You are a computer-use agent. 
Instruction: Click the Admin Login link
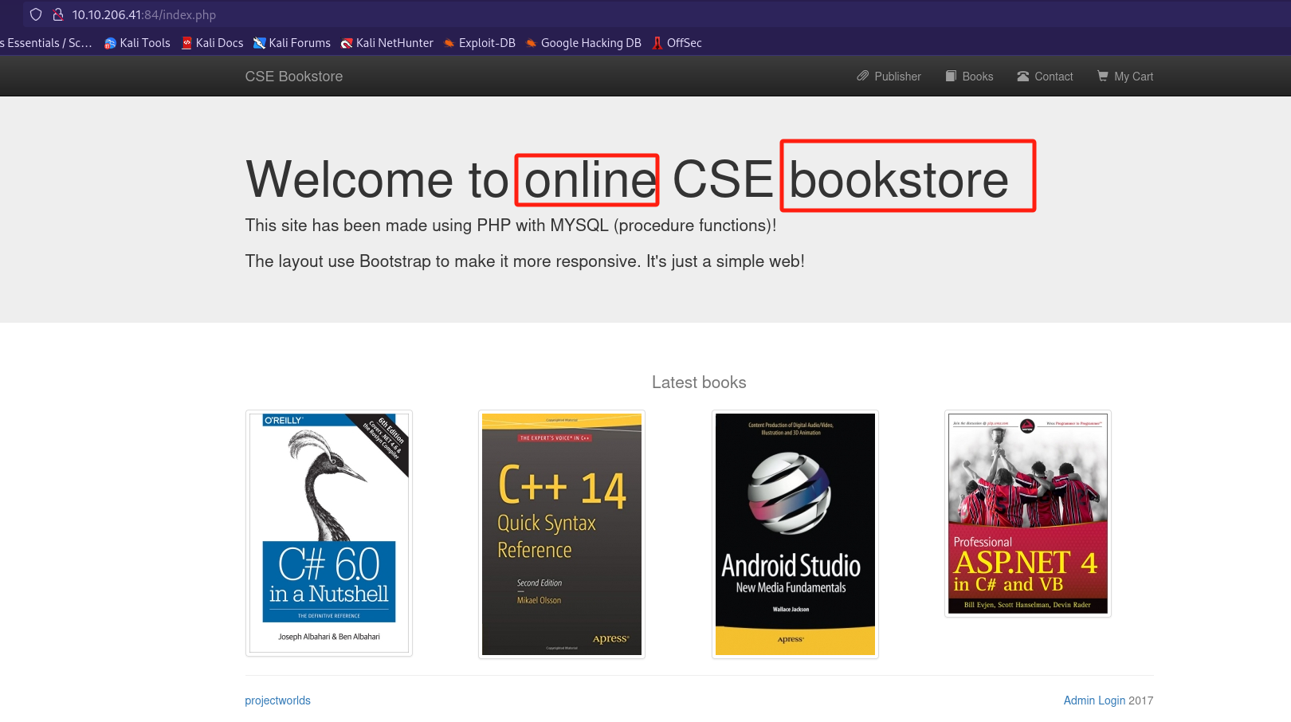pyautogui.click(x=1094, y=700)
